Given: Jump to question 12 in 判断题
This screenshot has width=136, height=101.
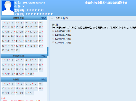Looking at the screenshot, I should (x=13, y=89).
